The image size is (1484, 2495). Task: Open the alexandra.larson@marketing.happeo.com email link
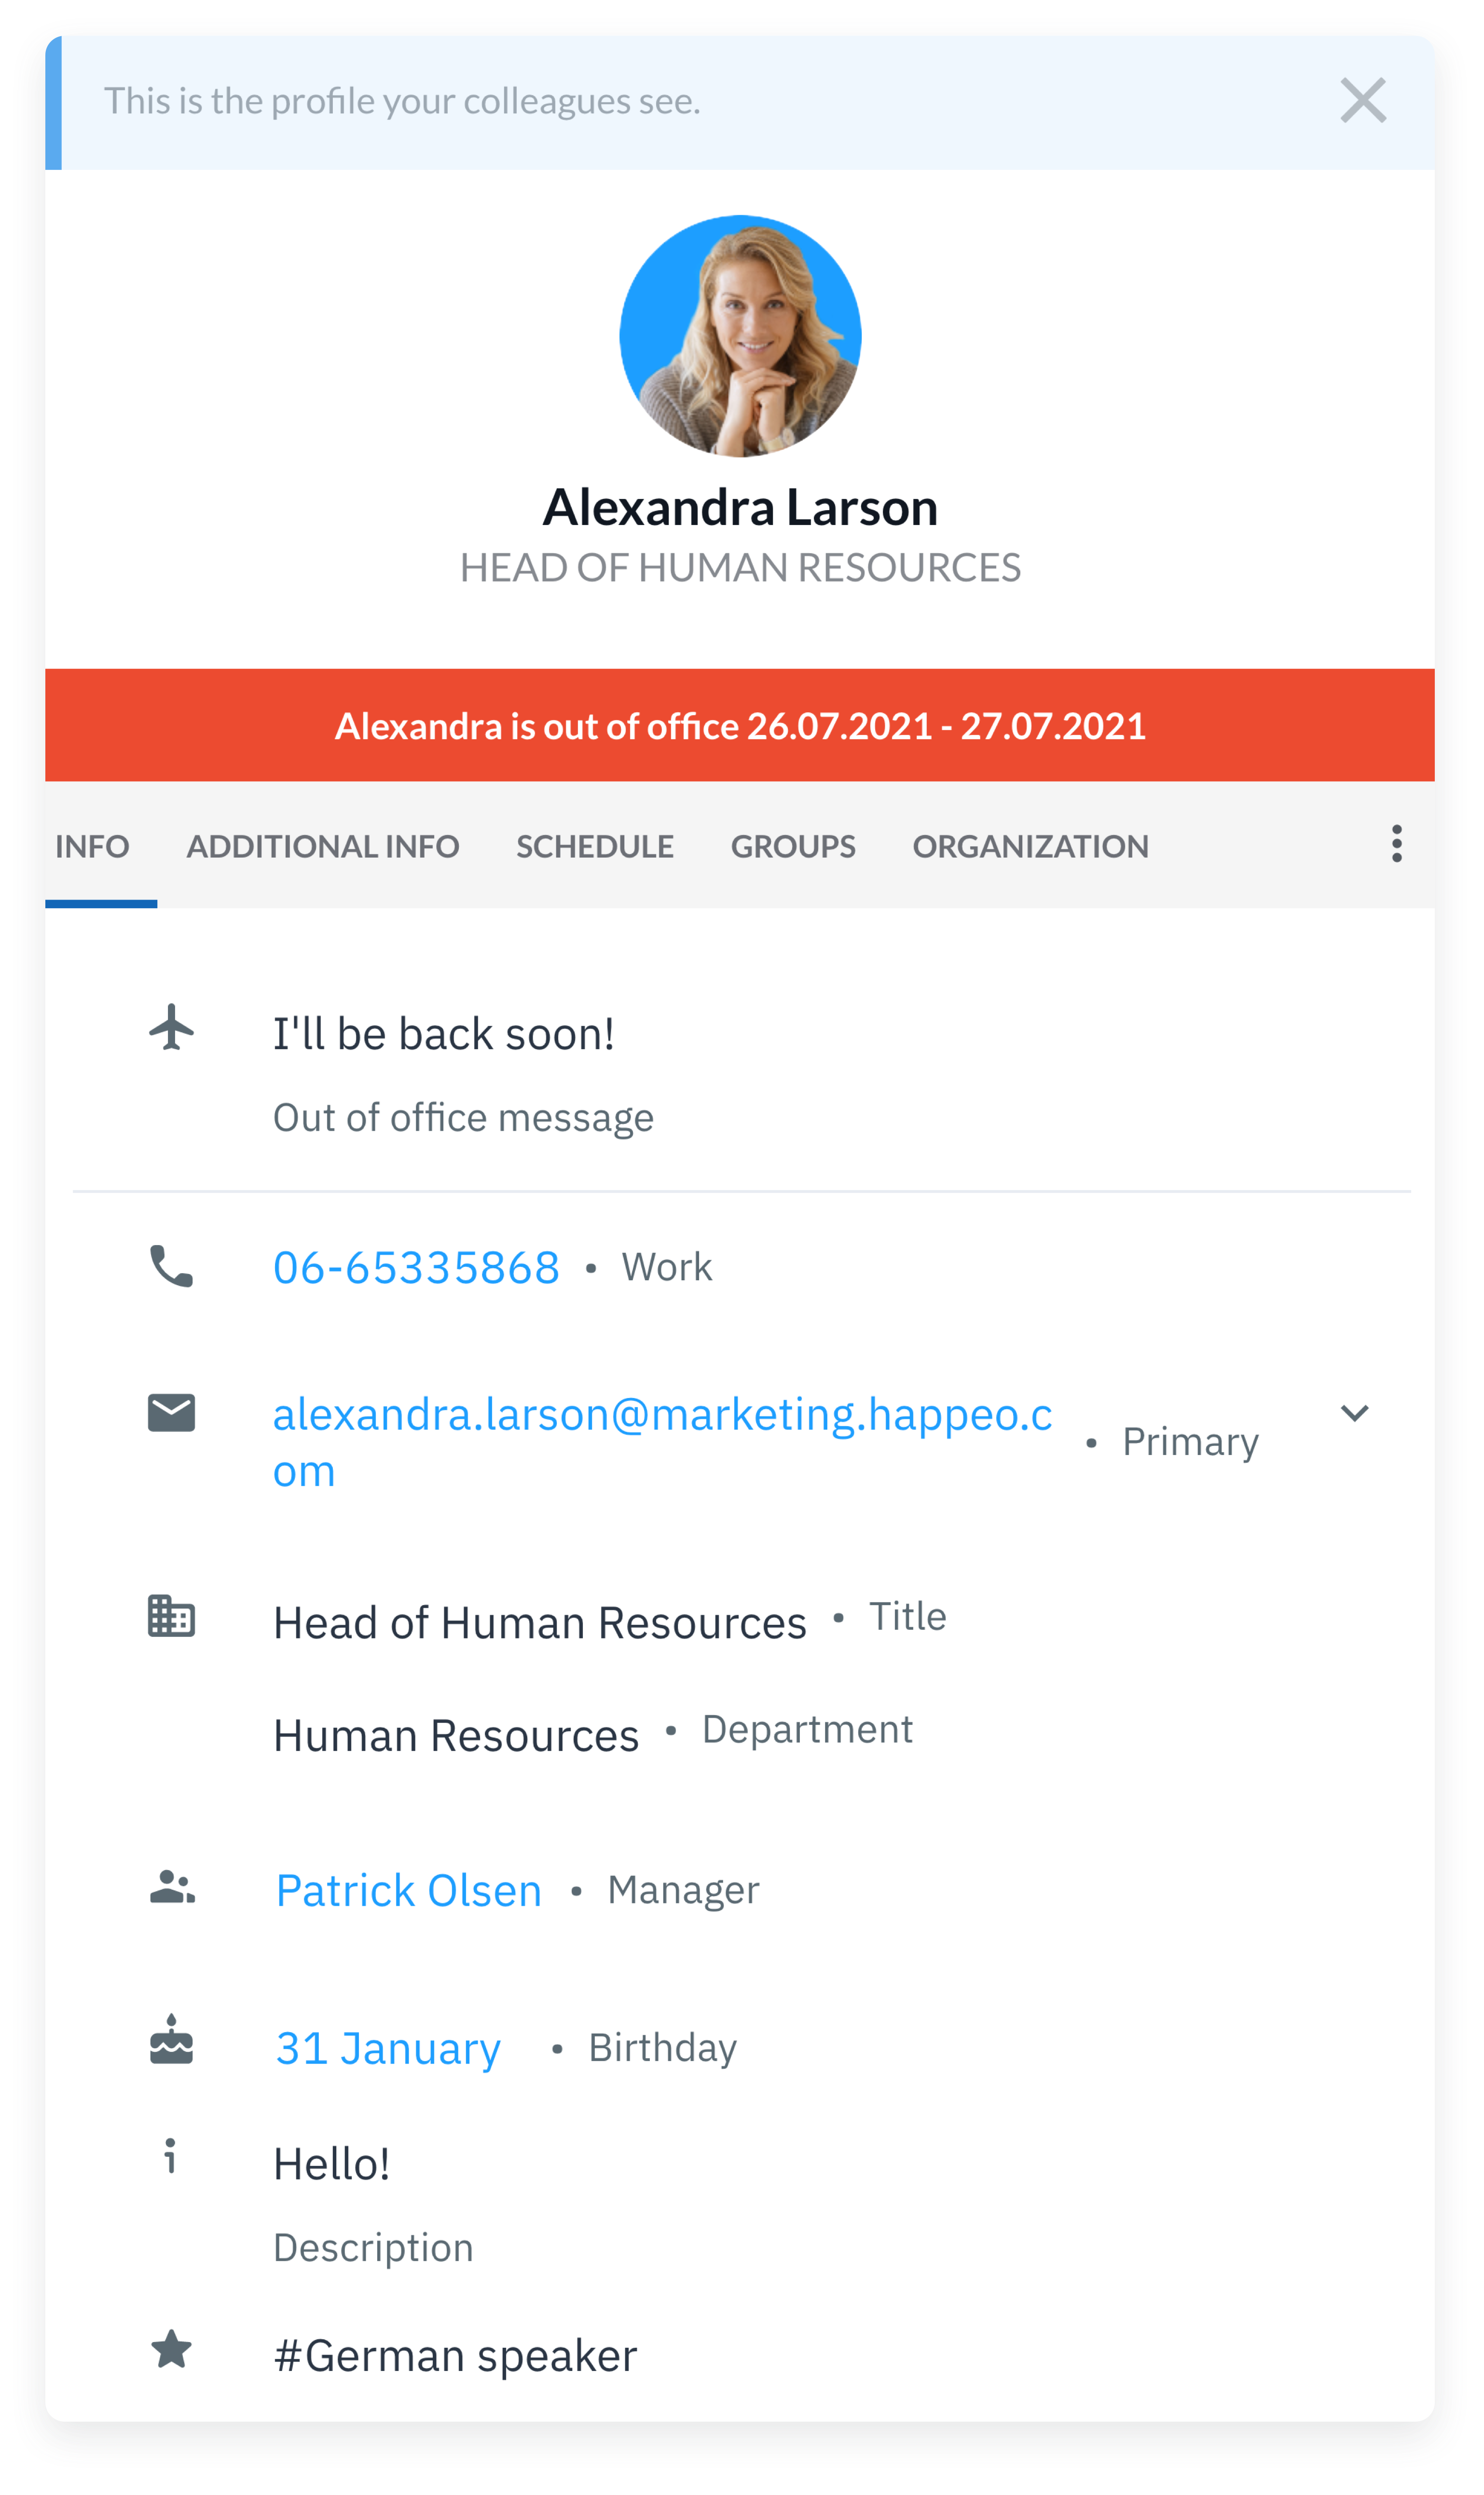click(662, 1415)
